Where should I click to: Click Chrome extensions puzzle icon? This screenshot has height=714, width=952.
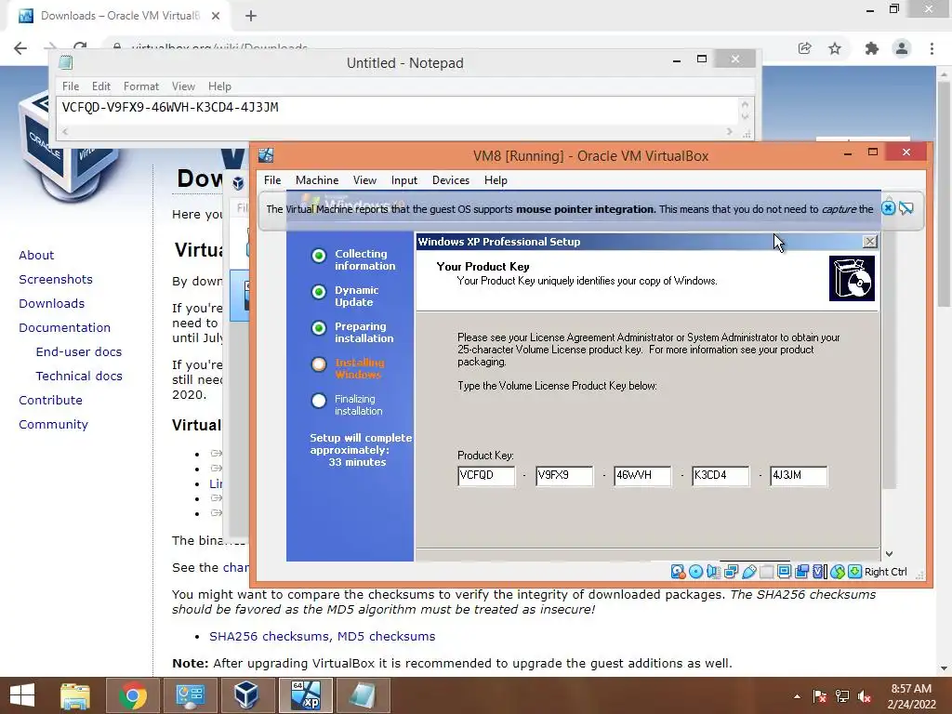pyautogui.click(x=871, y=48)
